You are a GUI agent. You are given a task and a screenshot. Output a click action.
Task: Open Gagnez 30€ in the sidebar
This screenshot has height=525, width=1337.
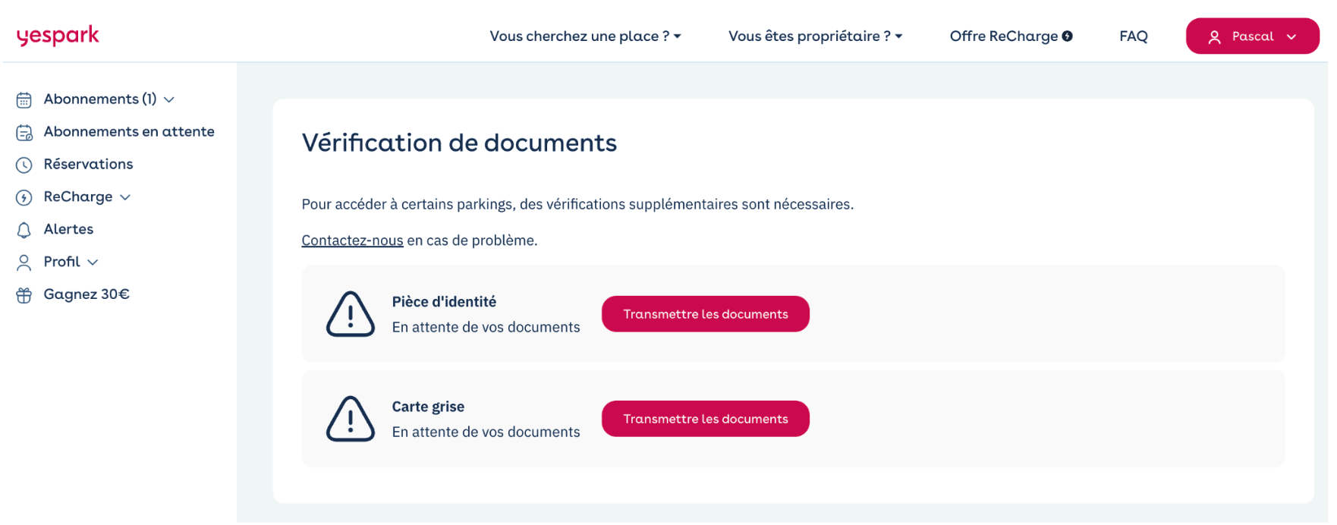point(87,294)
